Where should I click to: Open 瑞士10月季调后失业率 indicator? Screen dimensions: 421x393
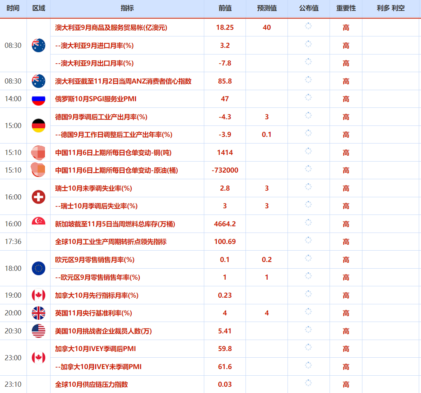click(96, 206)
